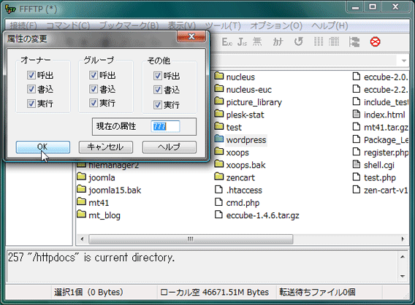The height and width of the screenshot is (305, 415).
Task: Uncheck owner read (呼出) checkbox
Action: click(x=31, y=75)
